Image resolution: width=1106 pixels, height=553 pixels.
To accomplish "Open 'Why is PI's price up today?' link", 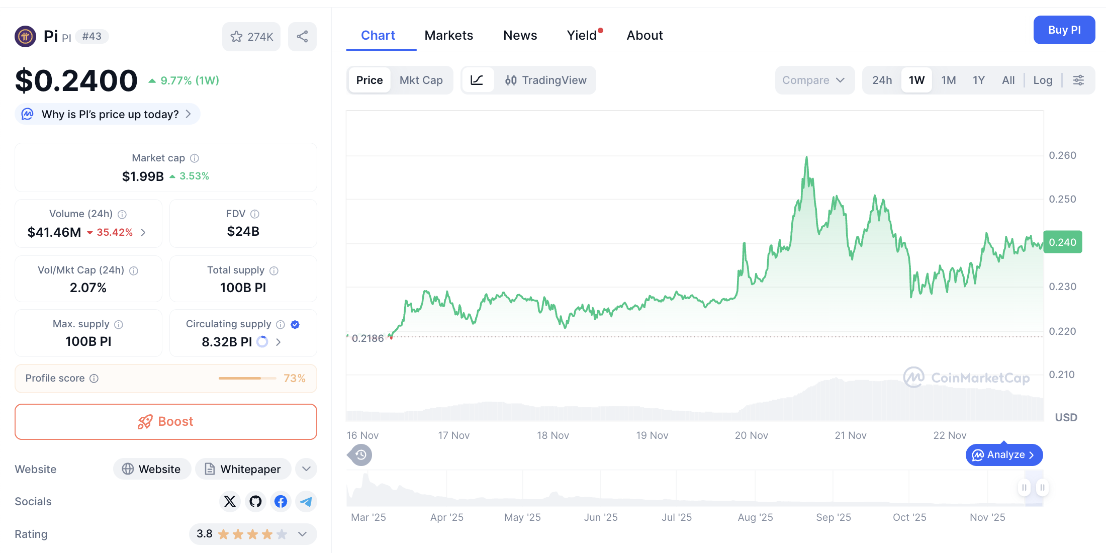I will [107, 114].
